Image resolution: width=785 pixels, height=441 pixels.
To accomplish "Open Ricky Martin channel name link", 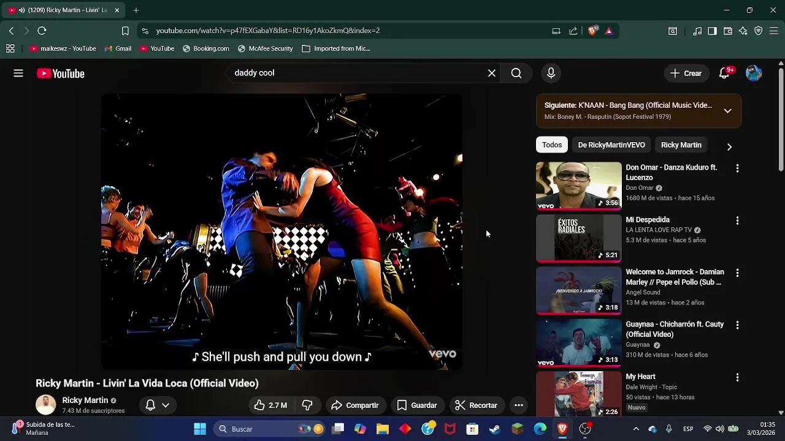I will [85, 401].
